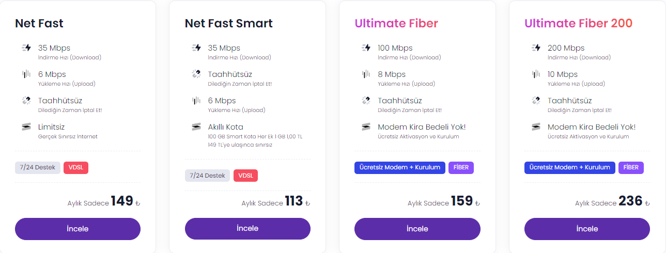Image resolution: width=666 pixels, height=253 pixels.
Task: Click Net Fast Taahhütsüz no-commitment icon
Action: click(26, 101)
